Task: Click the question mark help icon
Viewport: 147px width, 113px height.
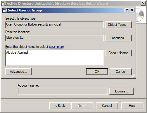Action: (127, 10)
